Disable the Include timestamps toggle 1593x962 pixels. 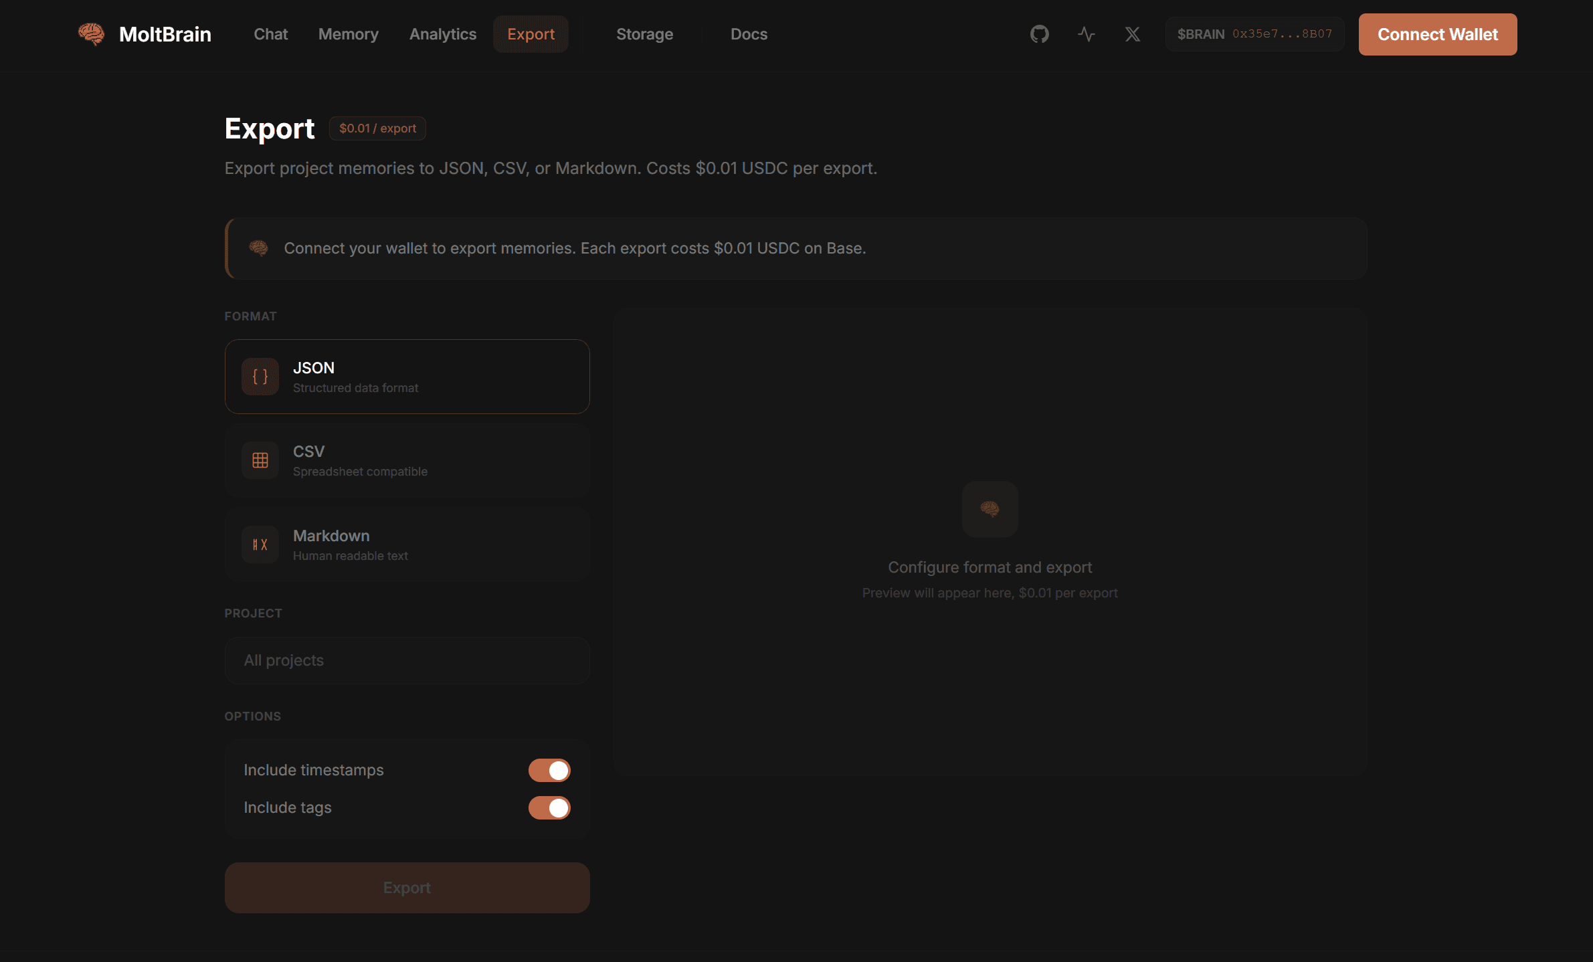tap(549, 770)
